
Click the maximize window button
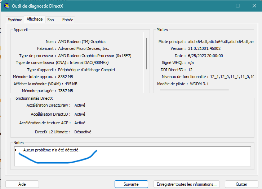238,6
